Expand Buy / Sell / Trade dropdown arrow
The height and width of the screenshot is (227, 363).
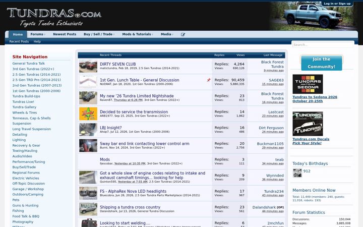pyautogui.click(x=114, y=34)
